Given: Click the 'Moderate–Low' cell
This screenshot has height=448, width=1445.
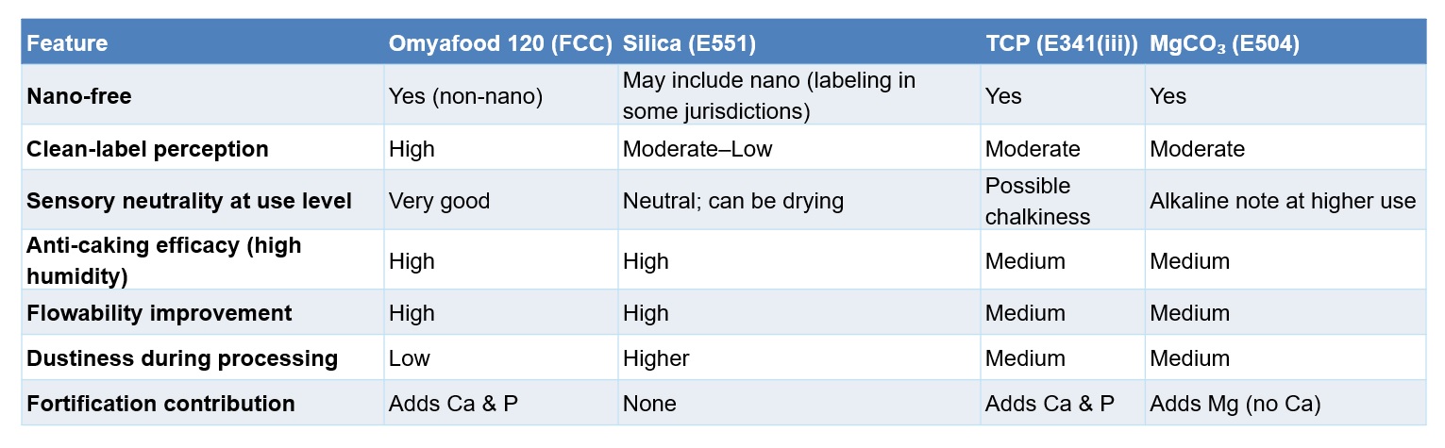Looking at the screenshot, I should [696, 149].
